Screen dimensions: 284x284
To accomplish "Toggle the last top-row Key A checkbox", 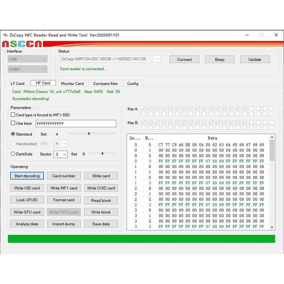I will [272, 109].
